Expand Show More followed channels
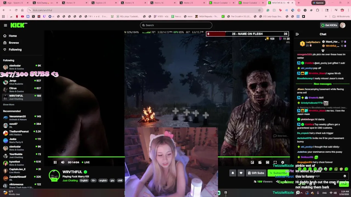 pos(9,105)
